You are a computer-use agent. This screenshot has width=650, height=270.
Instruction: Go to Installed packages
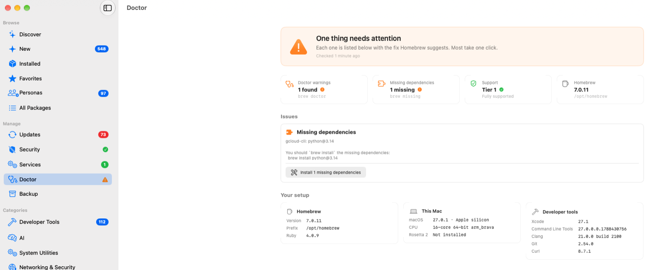[58, 64]
